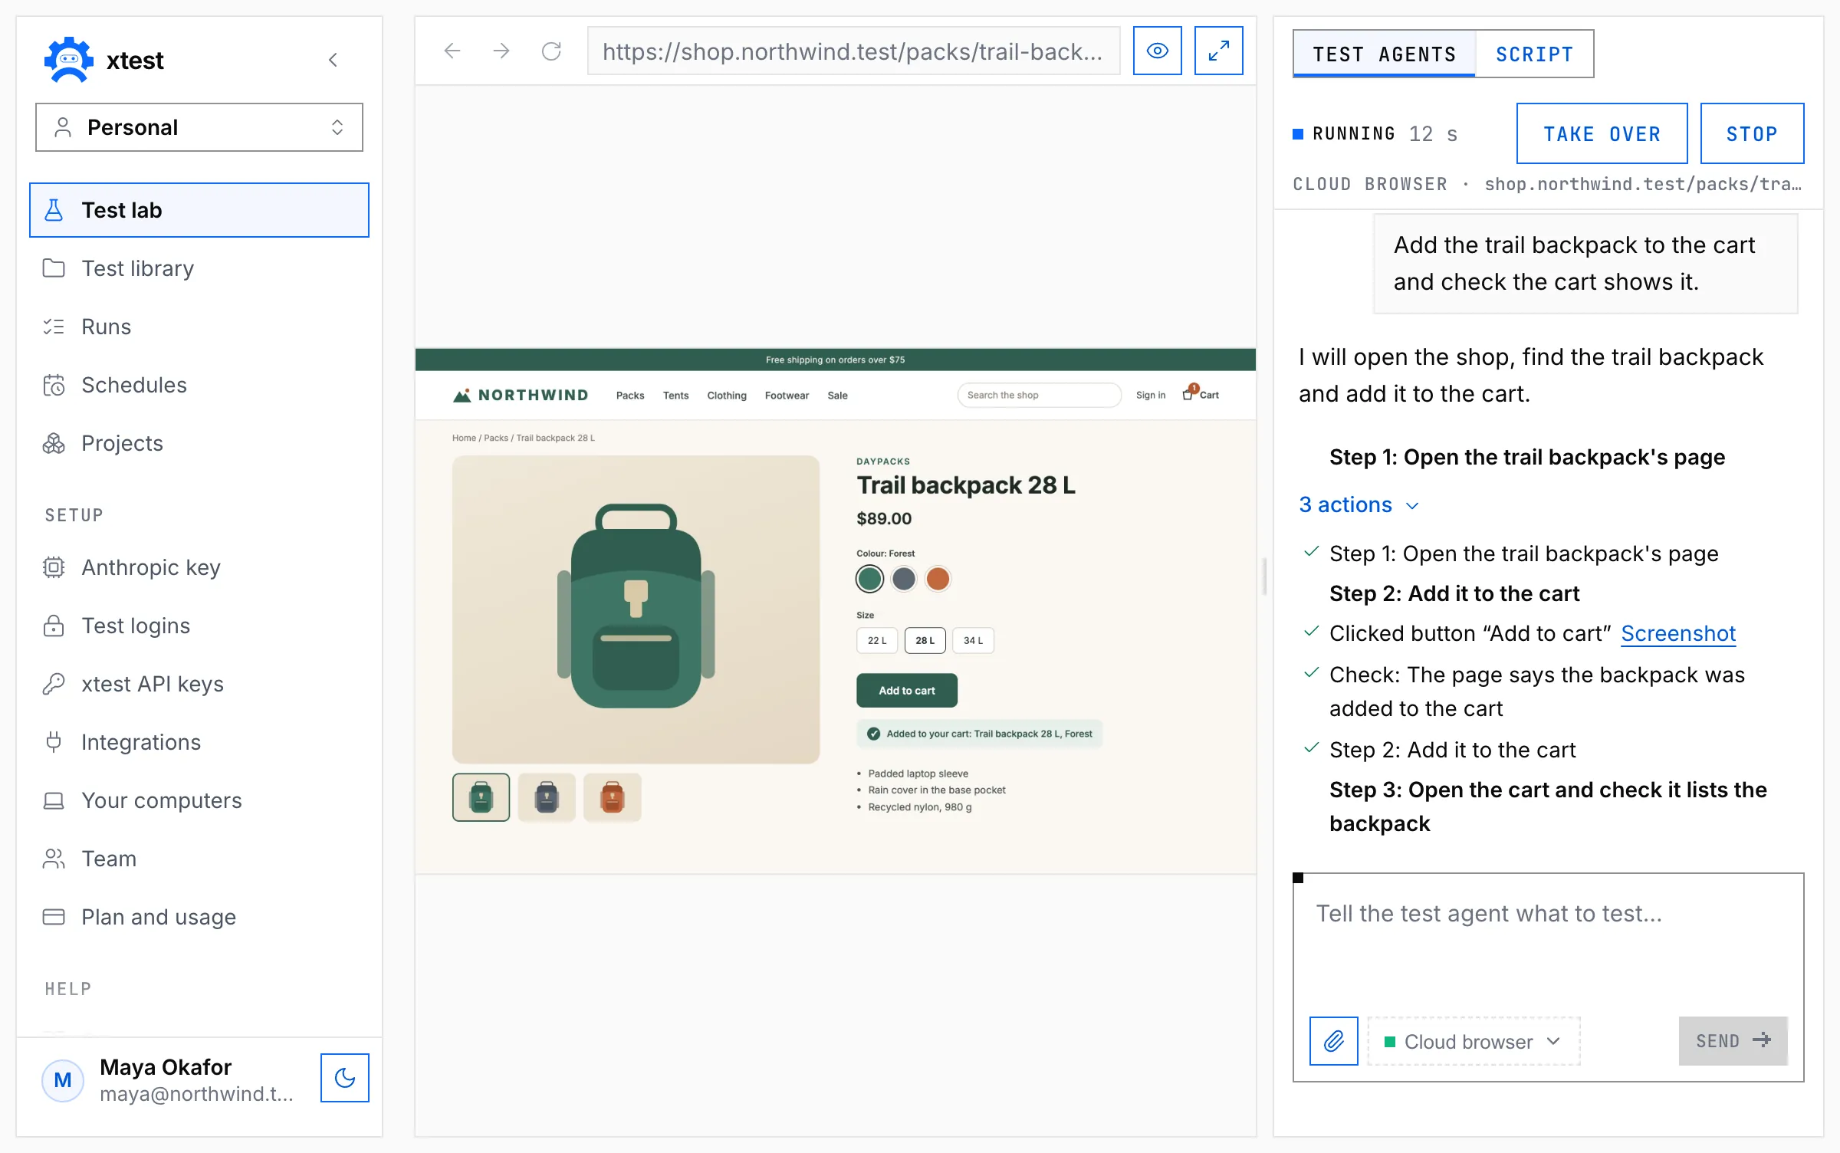1840x1153 pixels.
Task: Choose the slate grey colour swatch
Action: click(x=904, y=579)
